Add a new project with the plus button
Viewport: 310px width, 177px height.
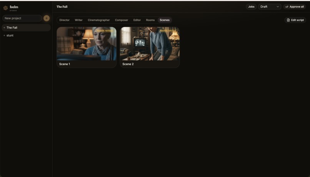pyautogui.click(x=47, y=18)
